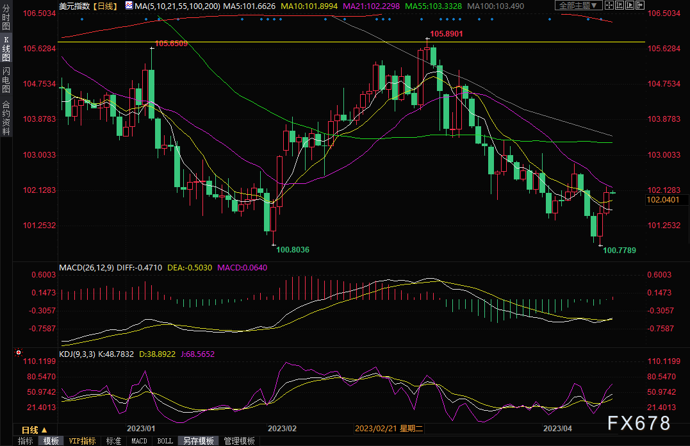Expand the 日线 period selector
The width and height of the screenshot is (690, 446).
click(x=33, y=429)
